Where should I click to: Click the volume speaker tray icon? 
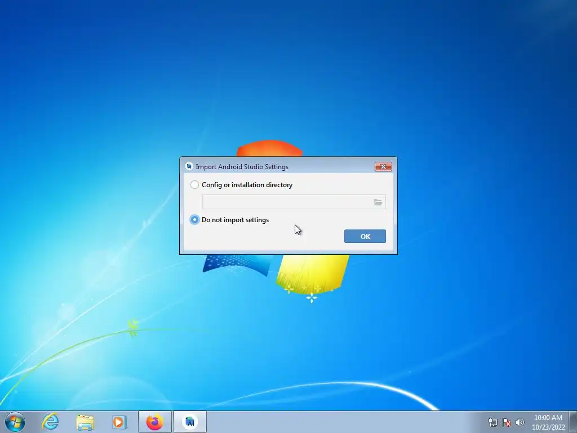[x=520, y=422]
